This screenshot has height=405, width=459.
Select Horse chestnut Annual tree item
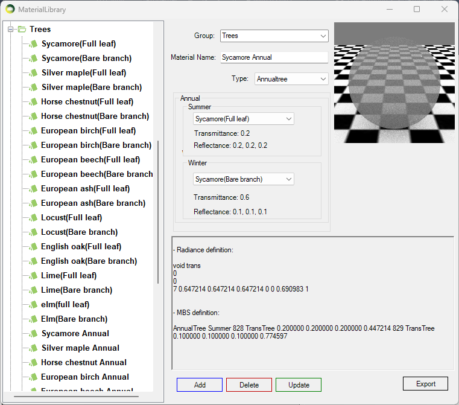point(84,362)
